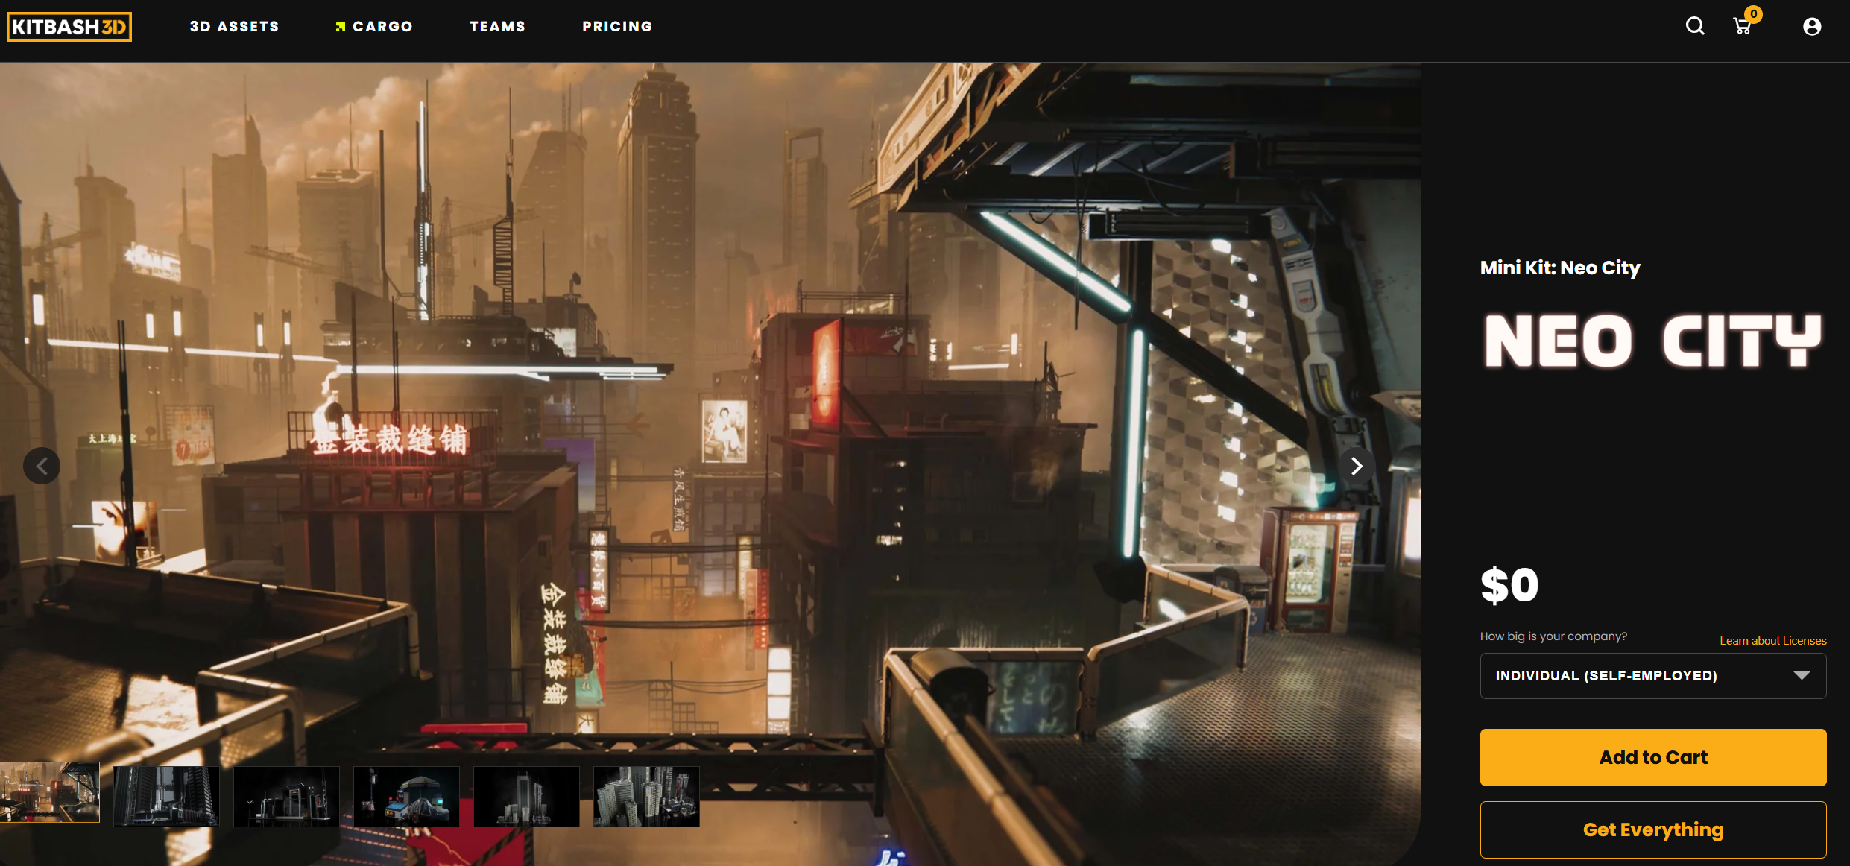This screenshot has width=1850, height=866.
Task: Click the 'How big is your company?' label
Action: coord(1553,636)
